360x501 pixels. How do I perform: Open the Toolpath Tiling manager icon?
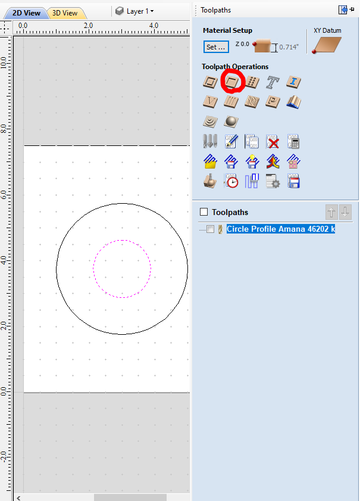pyautogui.click(x=252, y=181)
